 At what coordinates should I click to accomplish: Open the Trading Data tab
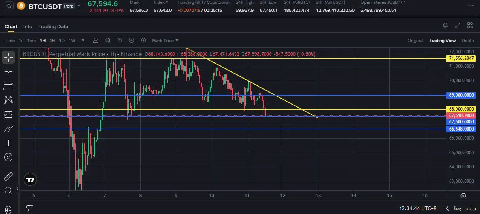coord(53,26)
